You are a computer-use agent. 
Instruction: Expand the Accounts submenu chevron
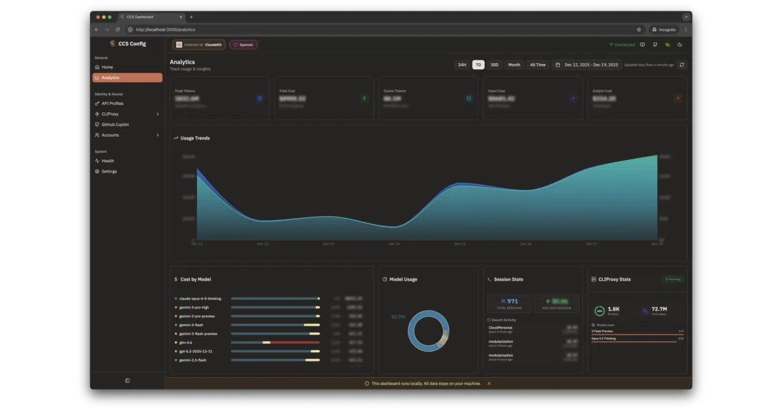(x=158, y=135)
